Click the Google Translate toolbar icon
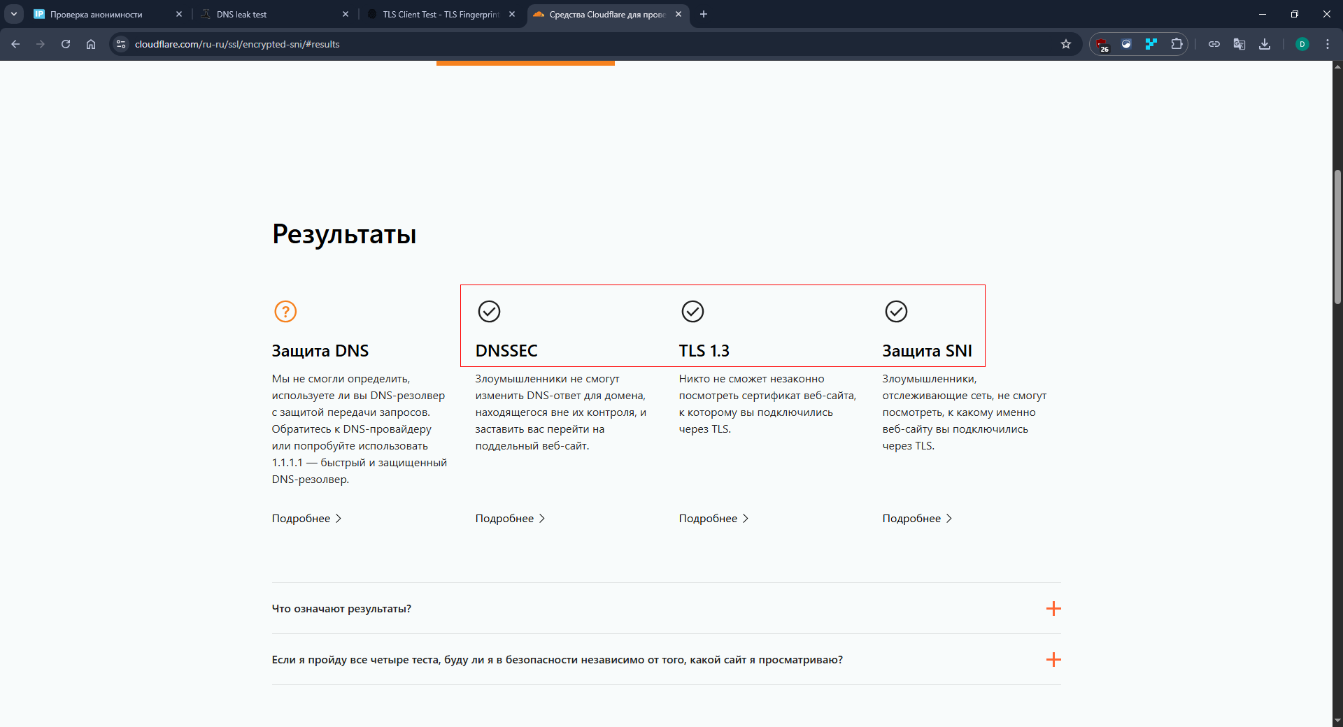The height and width of the screenshot is (727, 1343). (x=1239, y=44)
